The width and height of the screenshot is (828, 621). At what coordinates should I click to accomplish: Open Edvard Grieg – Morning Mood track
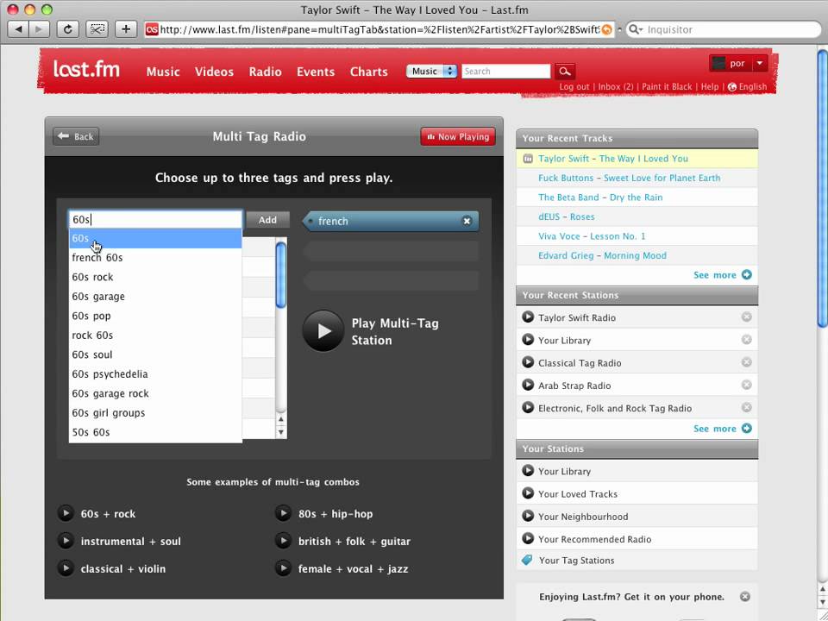pyautogui.click(x=602, y=255)
